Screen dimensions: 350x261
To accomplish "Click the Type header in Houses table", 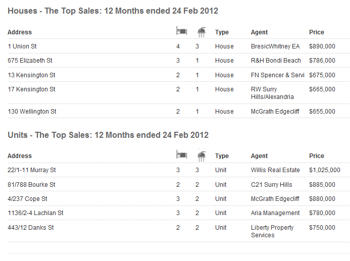I will (222, 32).
